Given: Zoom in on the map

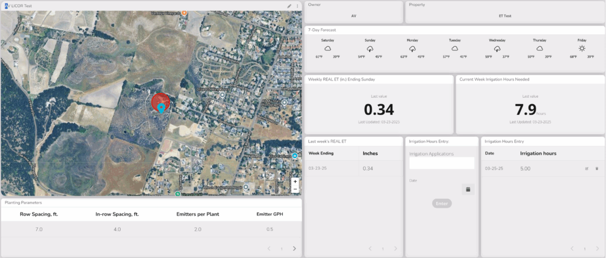Looking at the screenshot, I should (x=295, y=182).
